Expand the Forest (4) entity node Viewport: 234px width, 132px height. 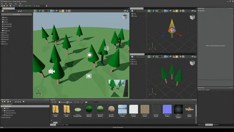(x=1, y=40)
